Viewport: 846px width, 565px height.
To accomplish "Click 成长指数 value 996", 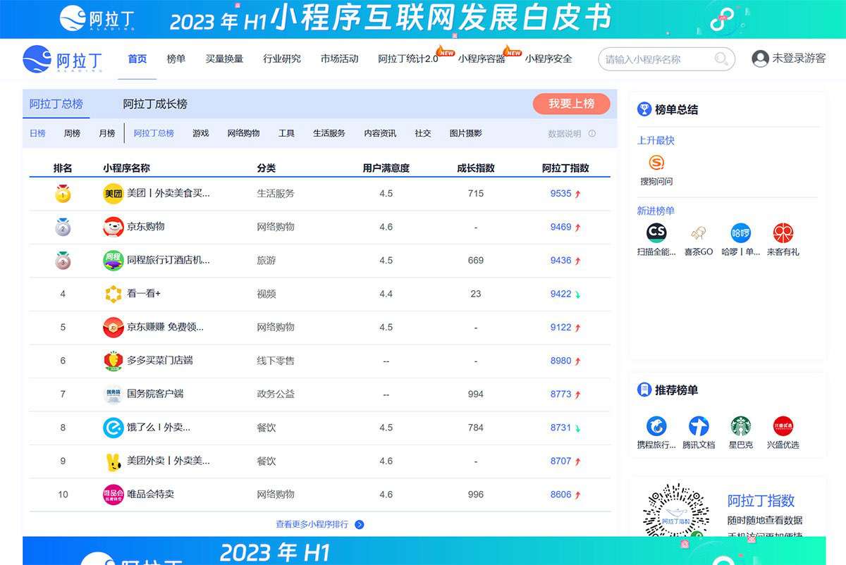I will click(x=476, y=495).
